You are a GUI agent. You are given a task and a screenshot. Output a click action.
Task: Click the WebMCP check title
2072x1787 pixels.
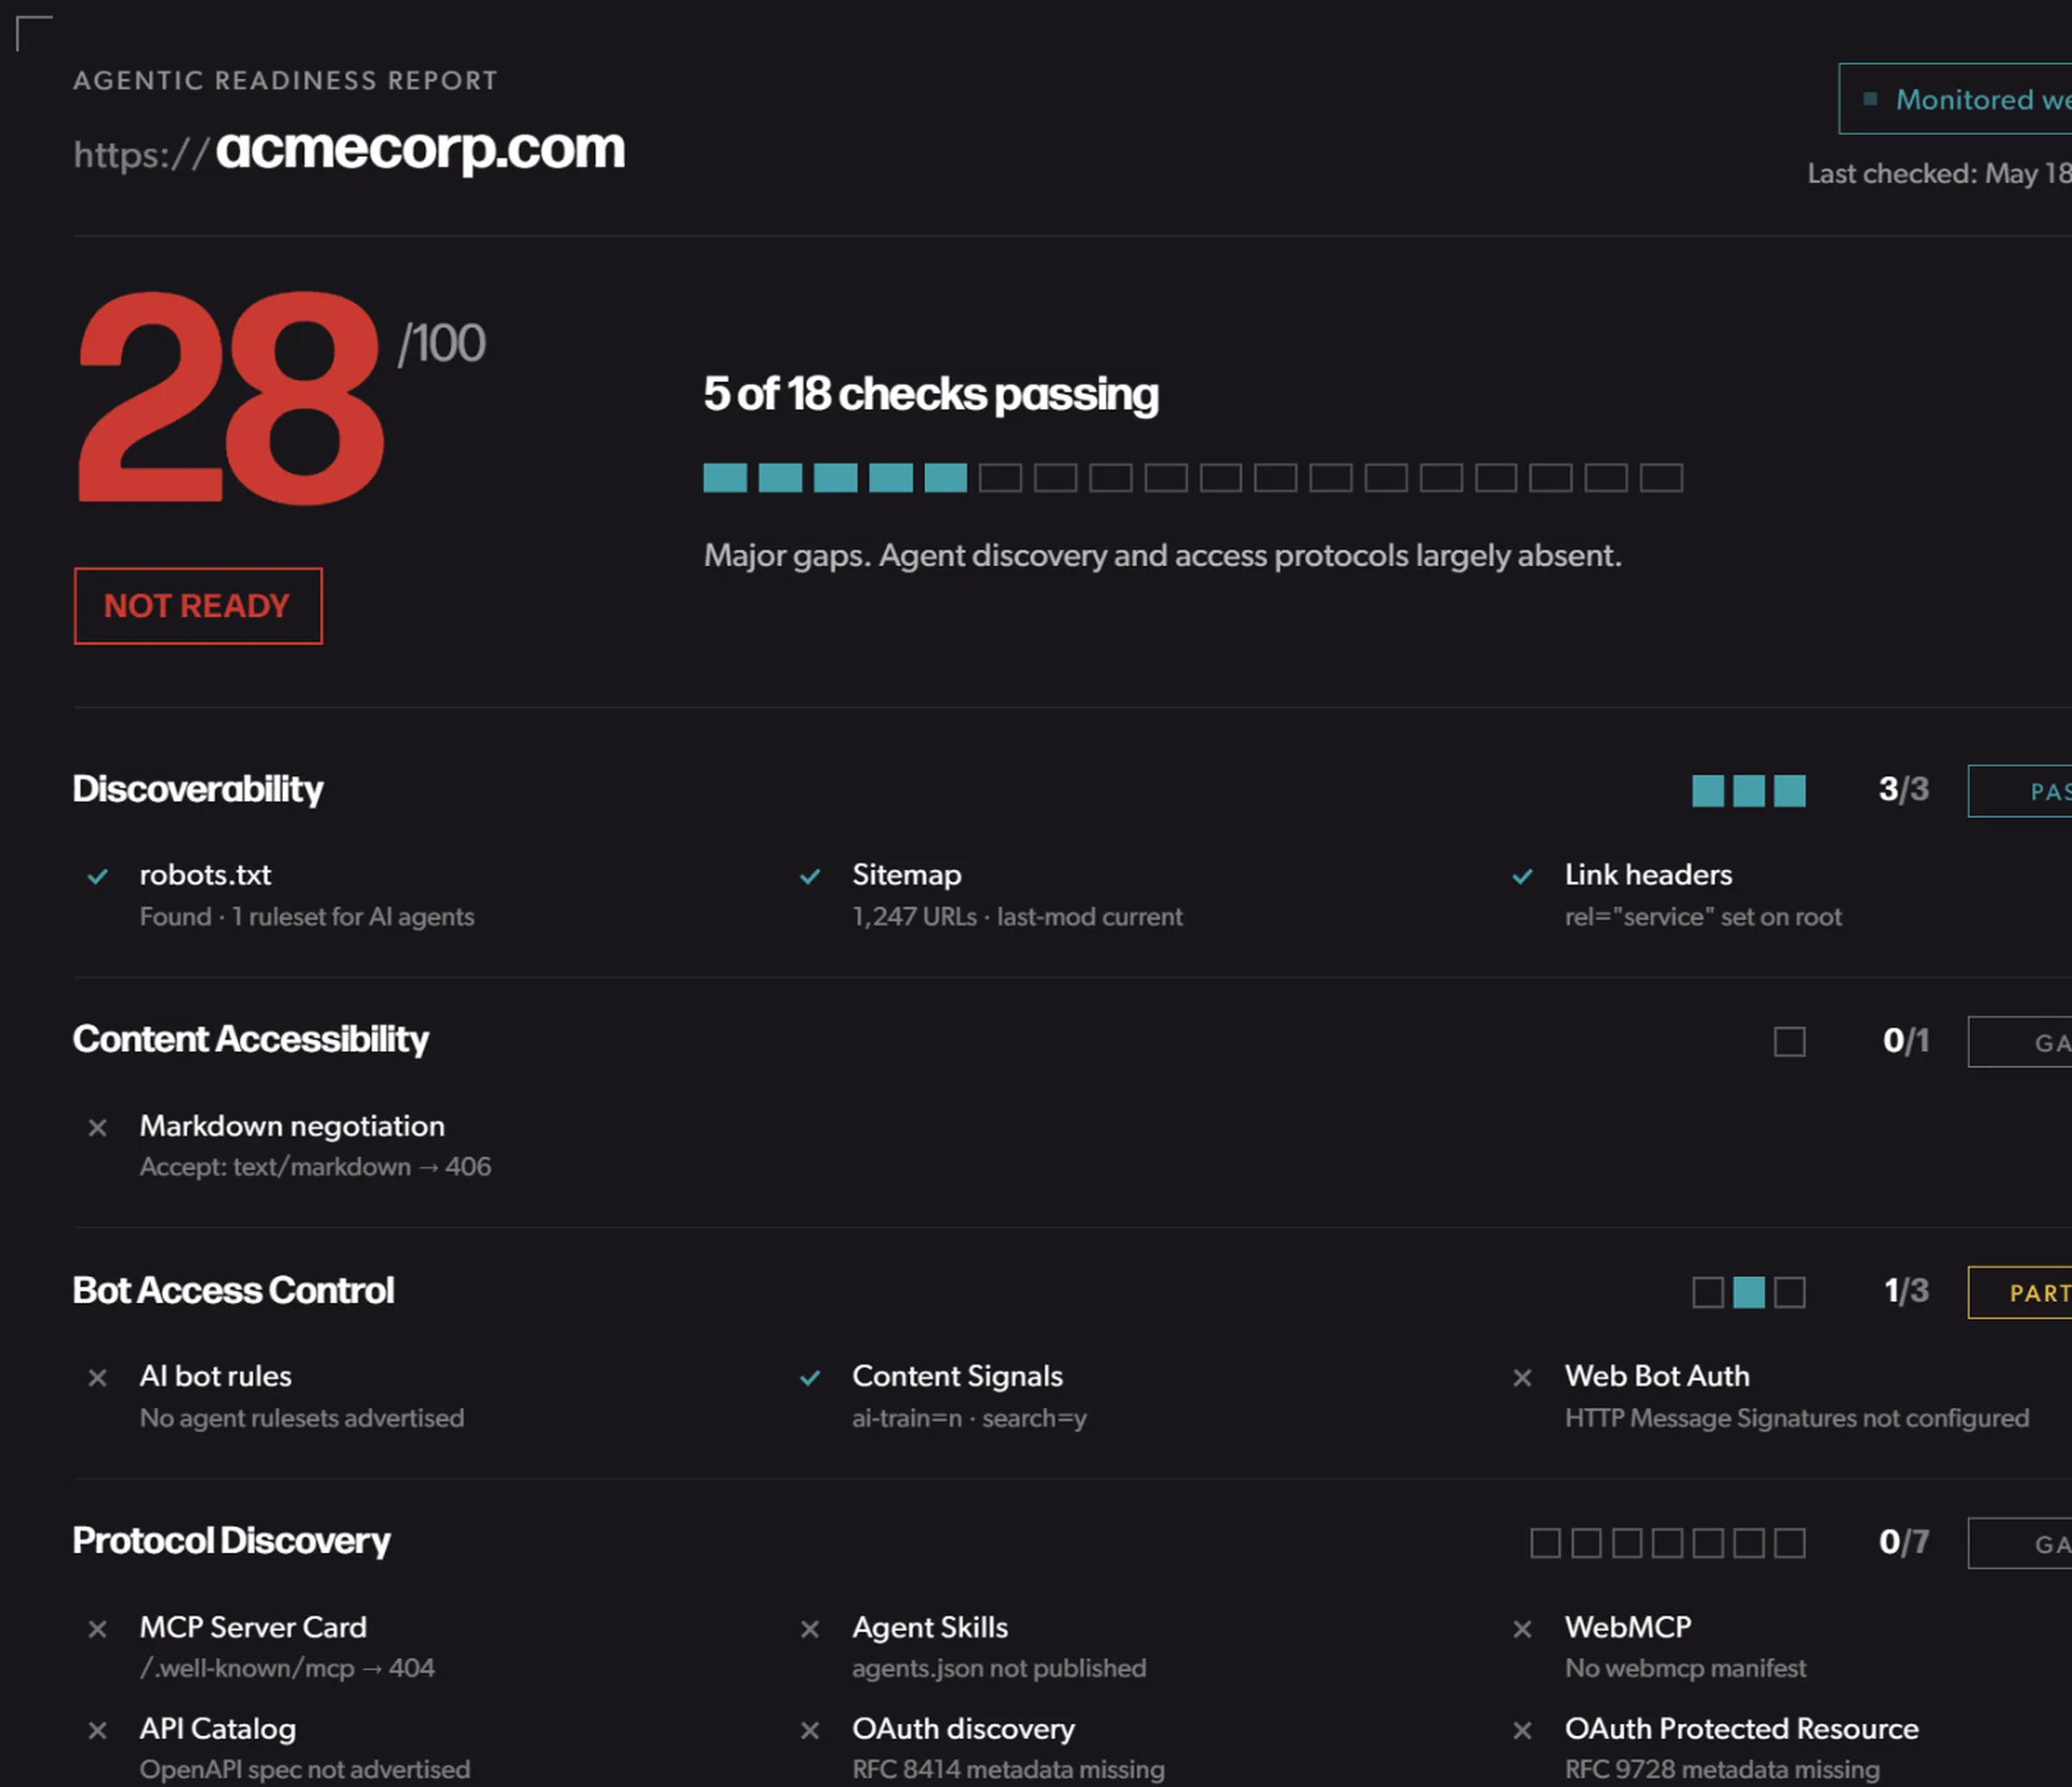[1628, 1627]
